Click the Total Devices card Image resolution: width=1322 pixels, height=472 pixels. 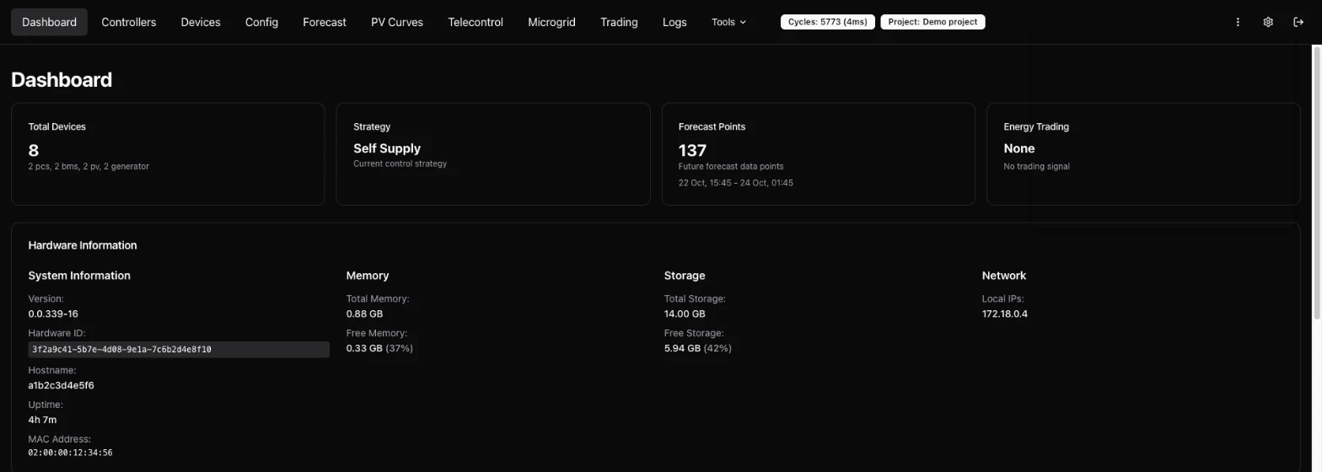click(x=168, y=153)
